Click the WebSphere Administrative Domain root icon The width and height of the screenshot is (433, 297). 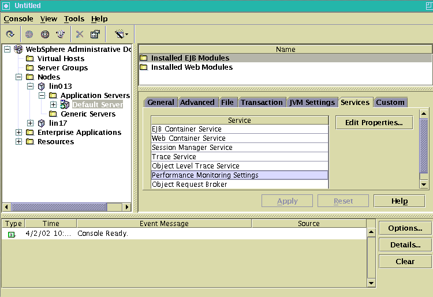click(18, 49)
